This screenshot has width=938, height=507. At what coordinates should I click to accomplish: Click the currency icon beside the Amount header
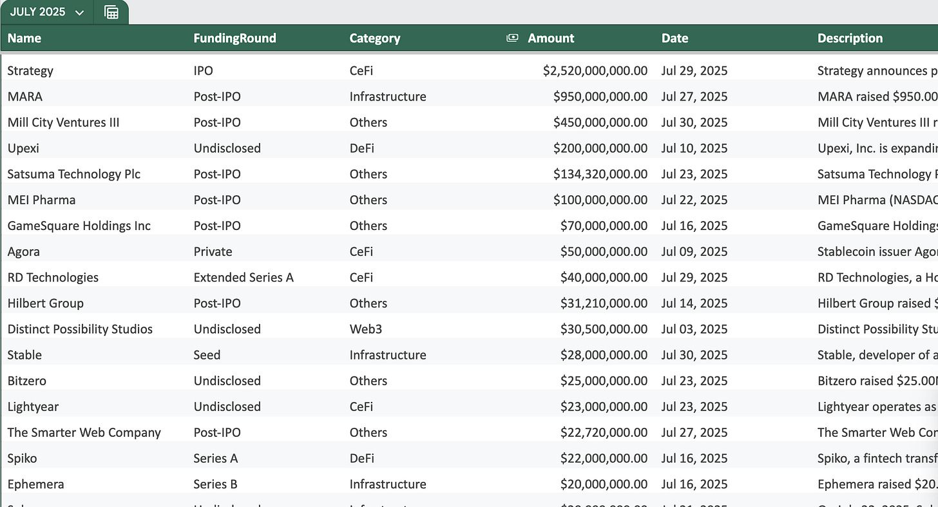512,38
